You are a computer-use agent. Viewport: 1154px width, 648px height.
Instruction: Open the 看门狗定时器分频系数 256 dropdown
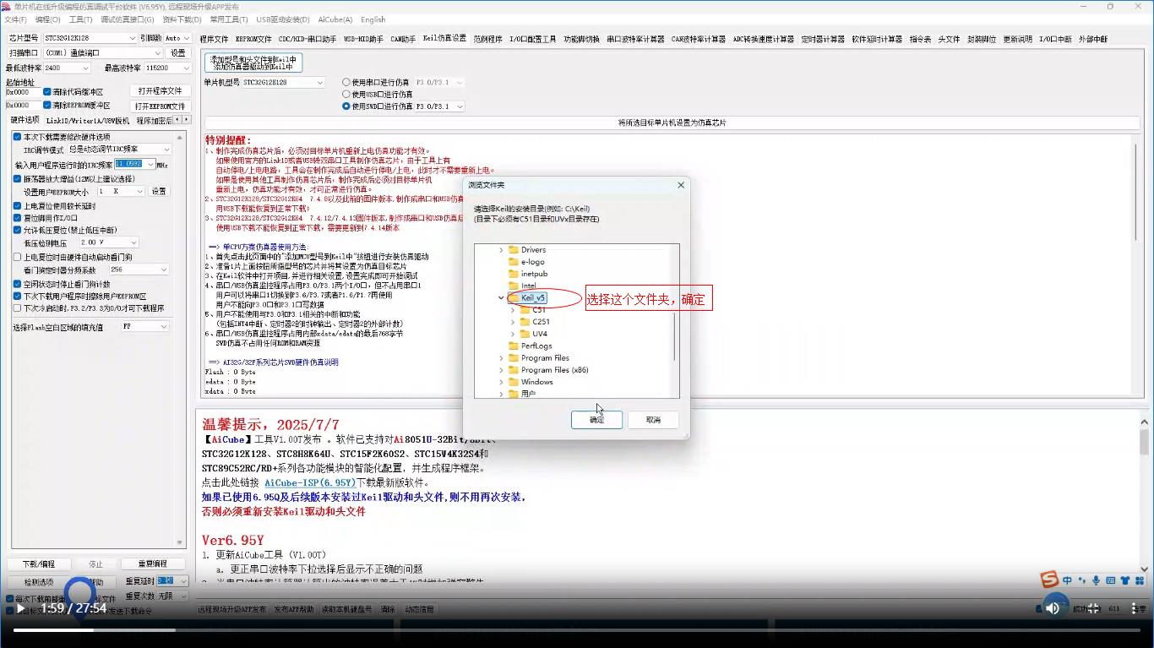[139, 270]
